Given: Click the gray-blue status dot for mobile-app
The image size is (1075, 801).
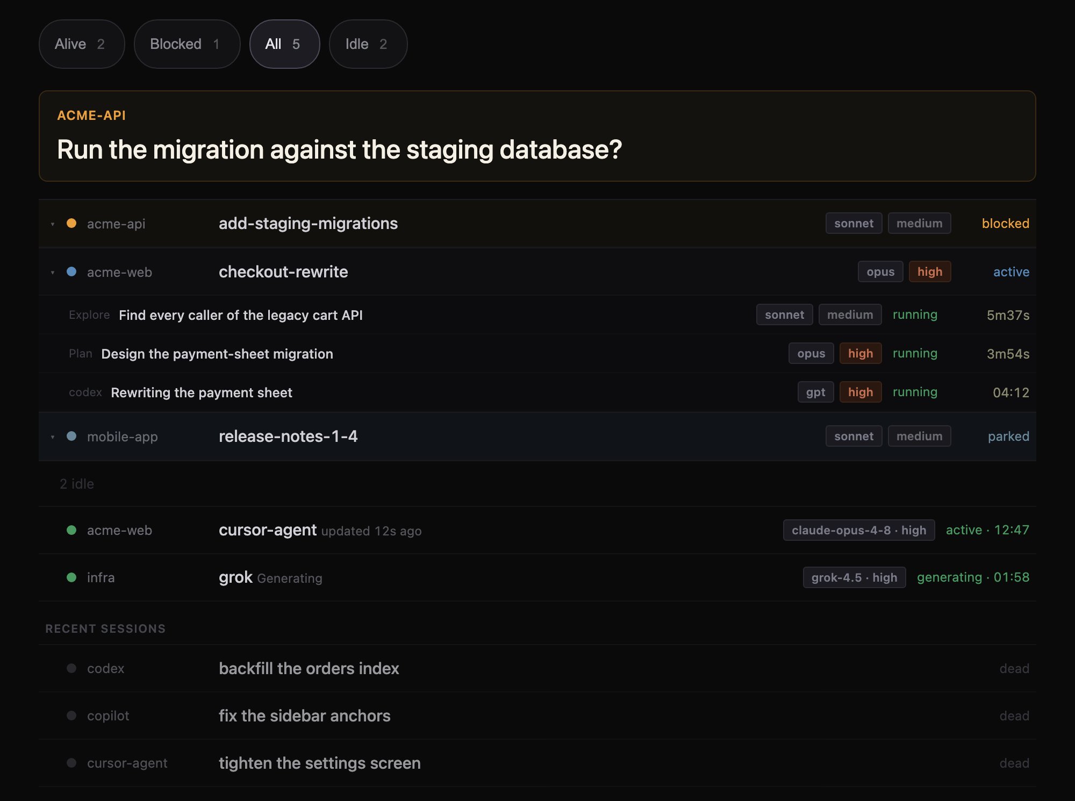Looking at the screenshot, I should [x=71, y=436].
